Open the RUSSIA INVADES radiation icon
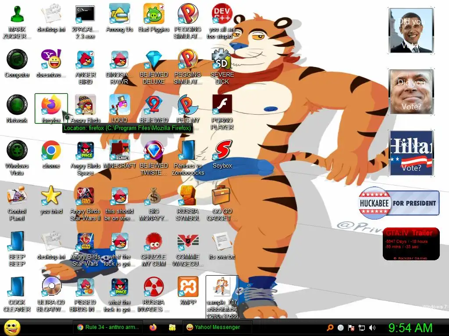Image resolution: width=449 pixels, height=336 pixels. pyautogui.click(x=154, y=287)
